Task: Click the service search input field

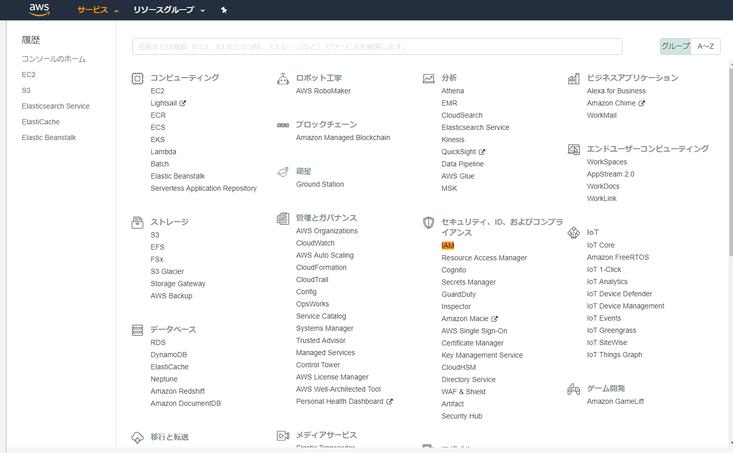Action: (x=377, y=46)
